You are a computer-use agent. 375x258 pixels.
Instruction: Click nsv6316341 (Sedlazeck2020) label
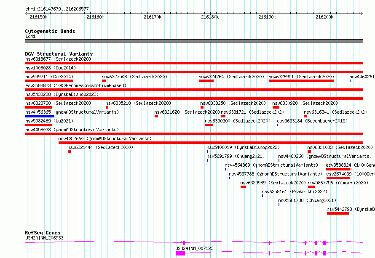[x=337, y=112]
